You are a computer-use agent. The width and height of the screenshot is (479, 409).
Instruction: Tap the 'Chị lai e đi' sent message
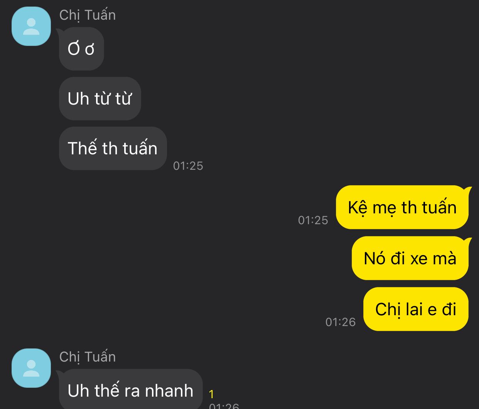pyautogui.click(x=416, y=309)
